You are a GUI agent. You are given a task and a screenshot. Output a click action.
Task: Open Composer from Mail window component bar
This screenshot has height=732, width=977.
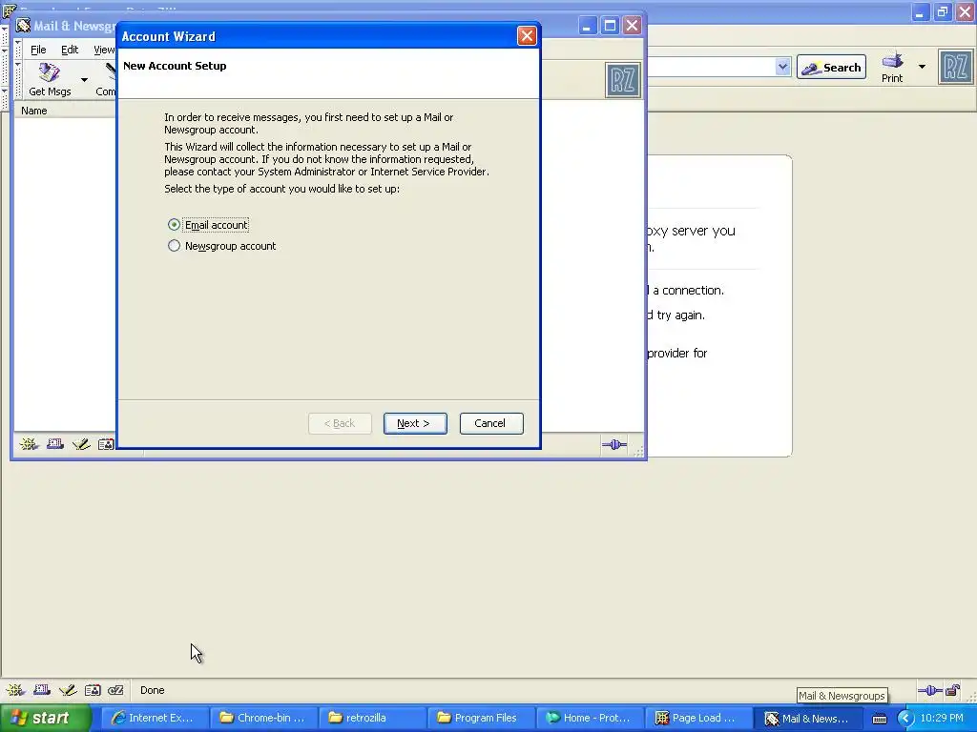click(81, 444)
